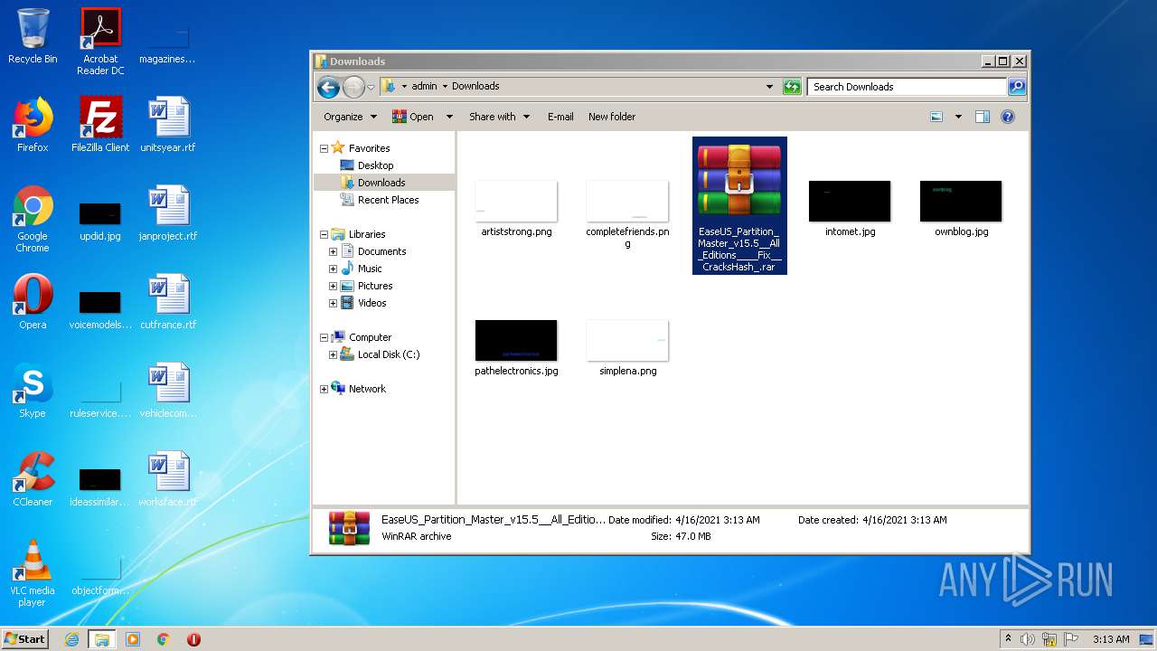Open the view options dropdown arrow

click(958, 117)
